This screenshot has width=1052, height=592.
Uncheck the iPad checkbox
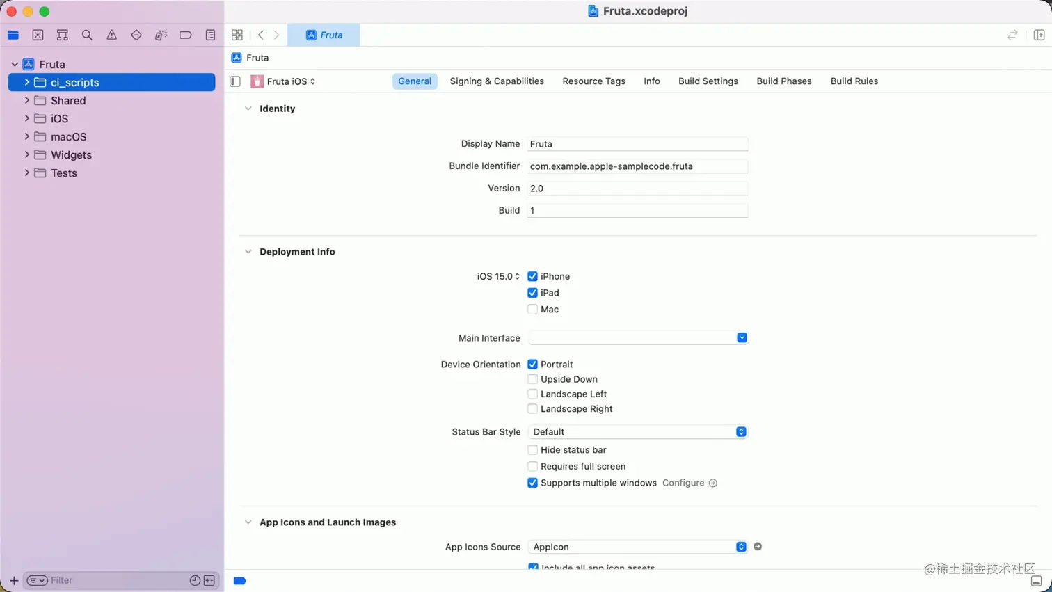pos(532,293)
